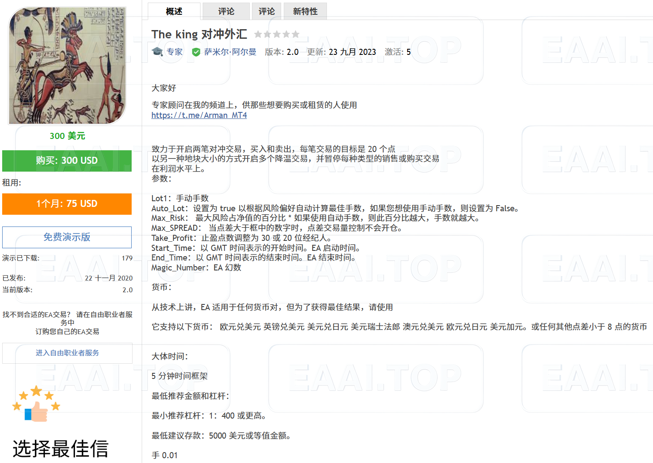Viewport: 653px width, 463px height.
Task: Click the 购买: 300 USD button
Action: 67,161
